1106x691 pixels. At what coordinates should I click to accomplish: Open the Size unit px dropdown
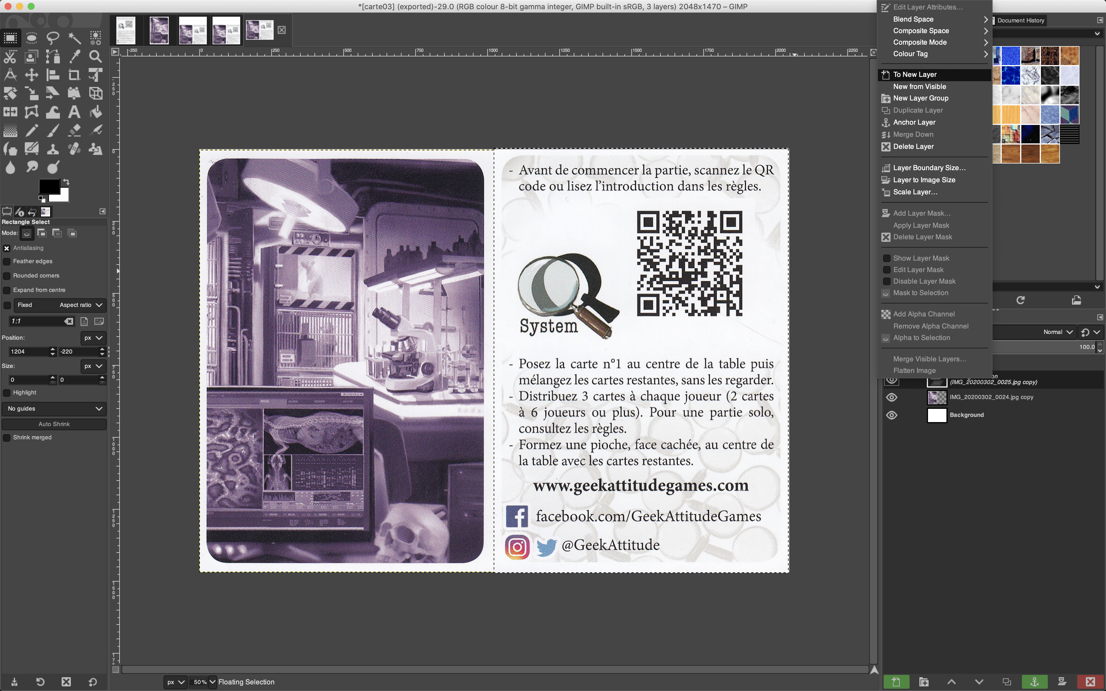[93, 366]
